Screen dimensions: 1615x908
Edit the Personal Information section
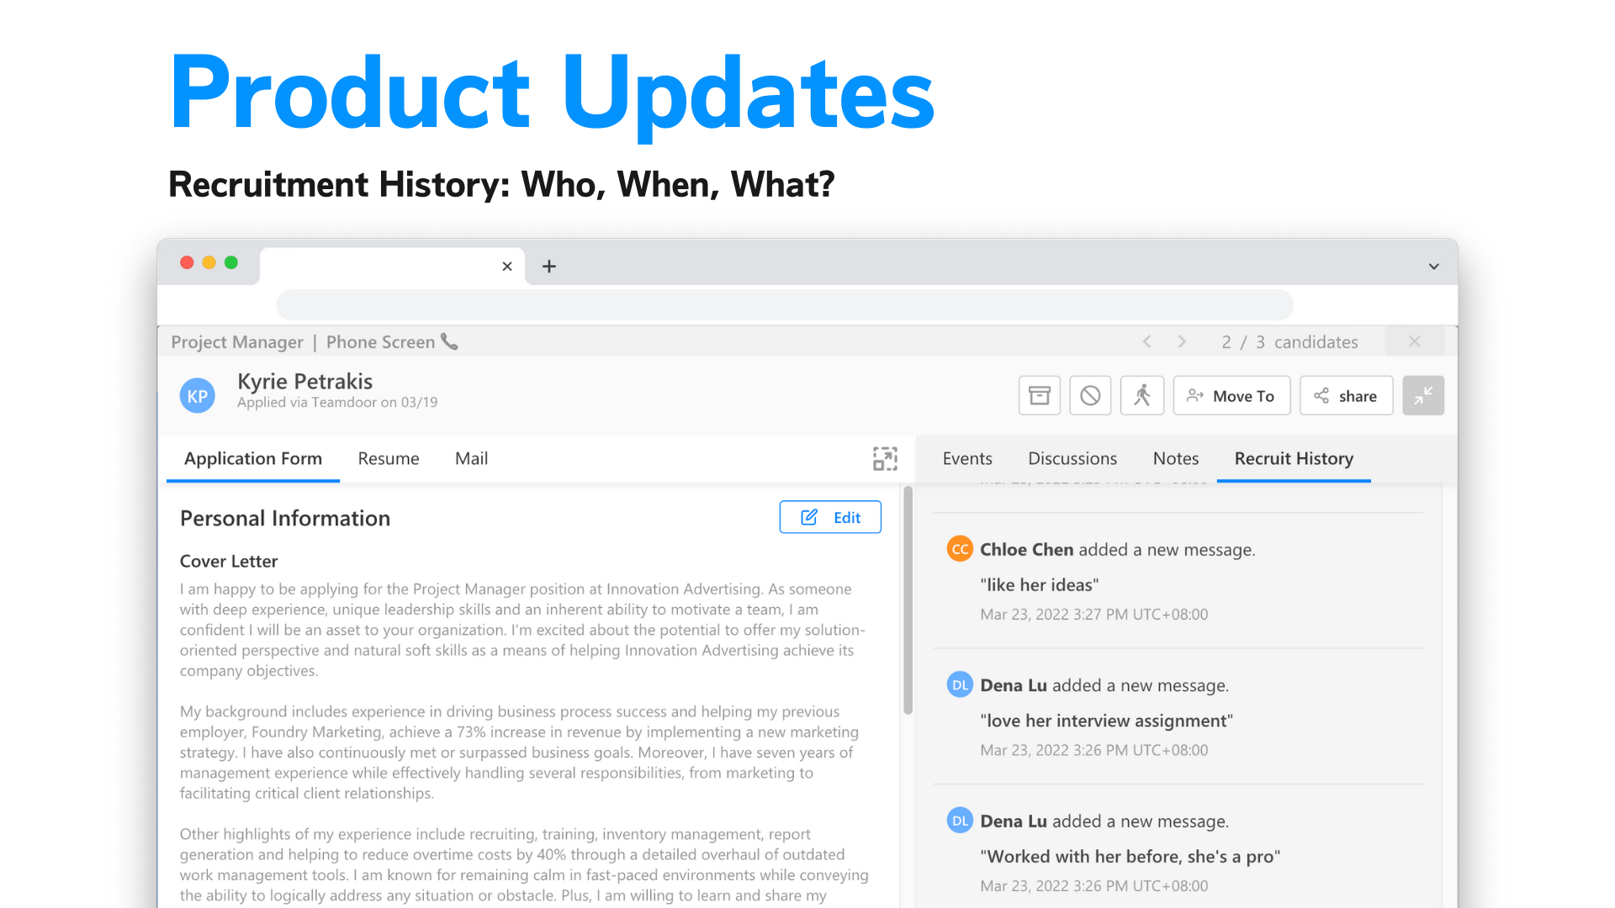(830, 517)
